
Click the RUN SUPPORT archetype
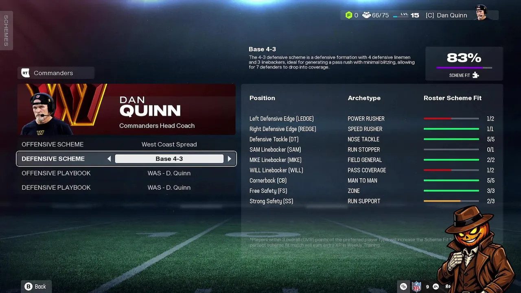pyautogui.click(x=364, y=201)
